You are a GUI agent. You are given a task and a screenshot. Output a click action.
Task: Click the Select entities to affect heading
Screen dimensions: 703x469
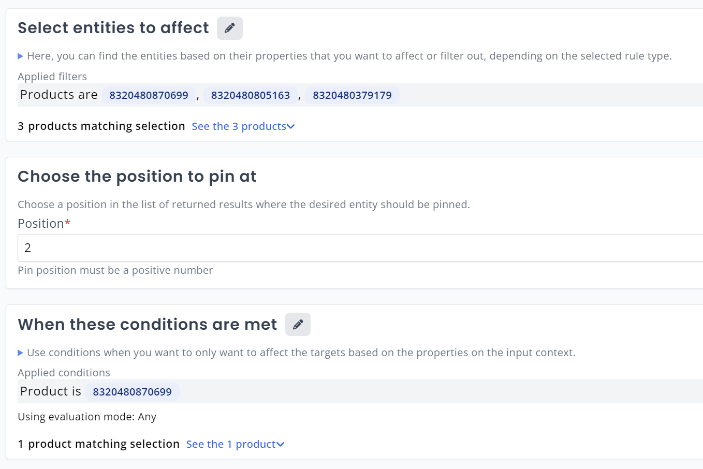click(x=113, y=28)
